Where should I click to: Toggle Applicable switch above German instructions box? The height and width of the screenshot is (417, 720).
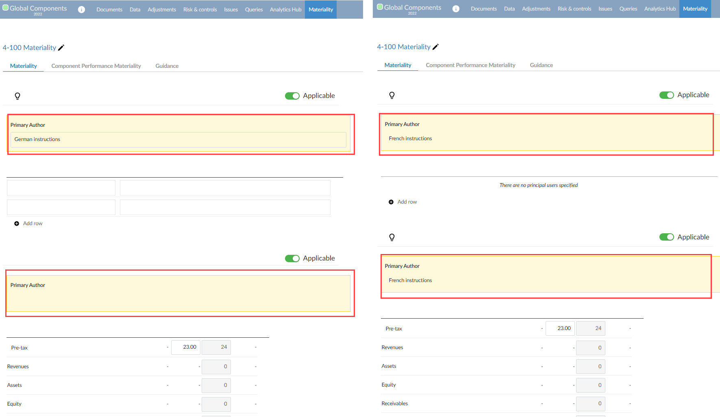pyautogui.click(x=292, y=96)
